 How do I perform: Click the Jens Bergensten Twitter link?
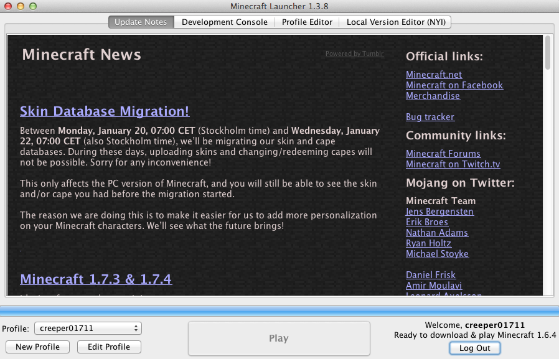(439, 212)
